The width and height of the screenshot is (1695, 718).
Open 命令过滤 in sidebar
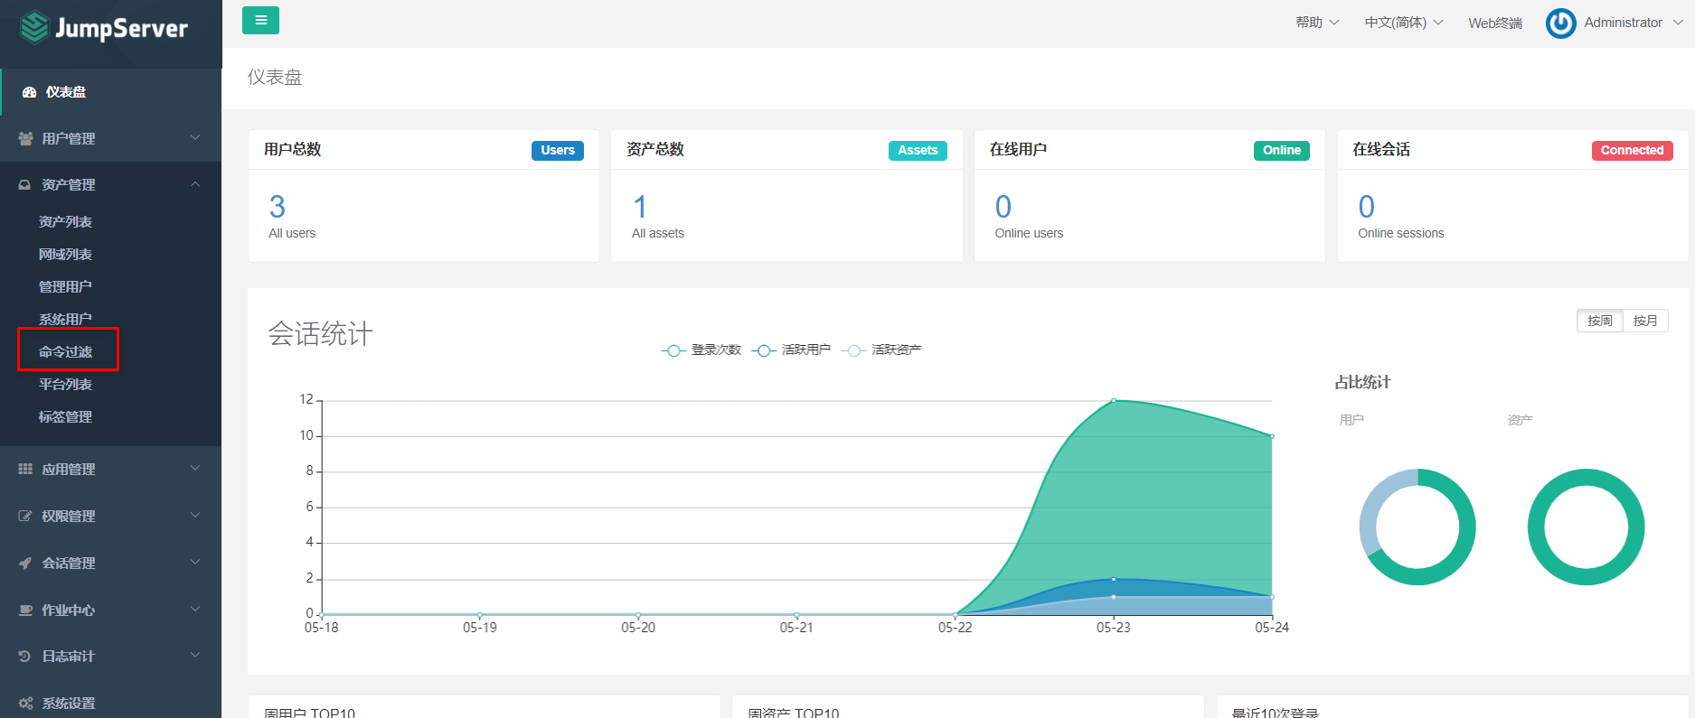[65, 352]
